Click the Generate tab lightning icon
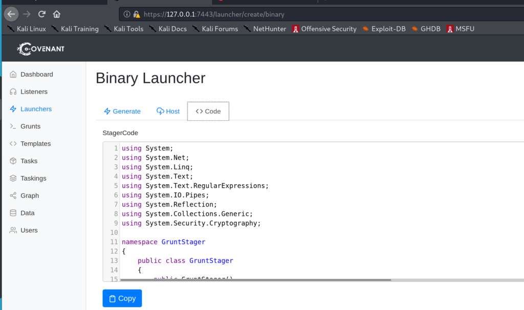The height and width of the screenshot is (310, 524). pyautogui.click(x=107, y=111)
